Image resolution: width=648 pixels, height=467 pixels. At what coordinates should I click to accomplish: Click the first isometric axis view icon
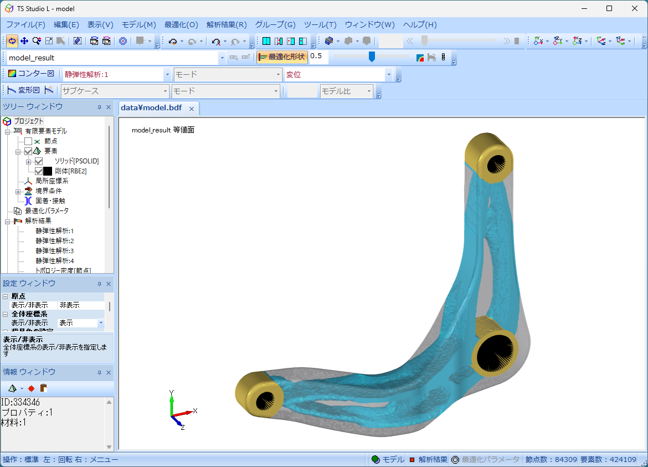click(601, 41)
